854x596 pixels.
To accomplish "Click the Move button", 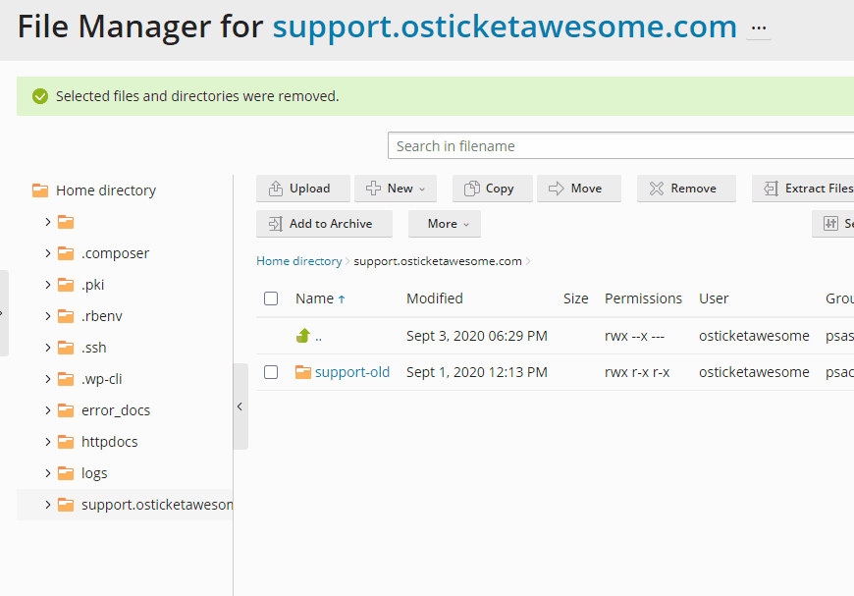I will 579,189.
